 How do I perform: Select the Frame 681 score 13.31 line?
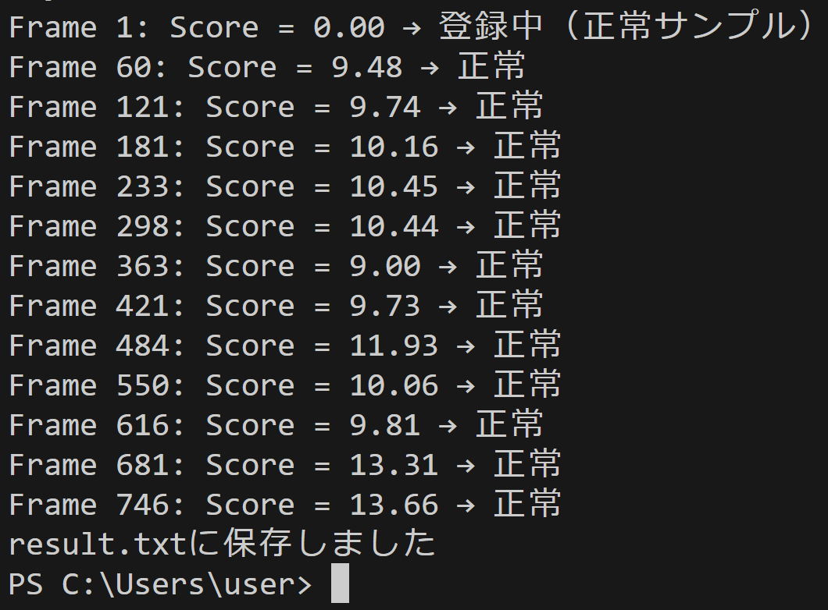(x=285, y=464)
